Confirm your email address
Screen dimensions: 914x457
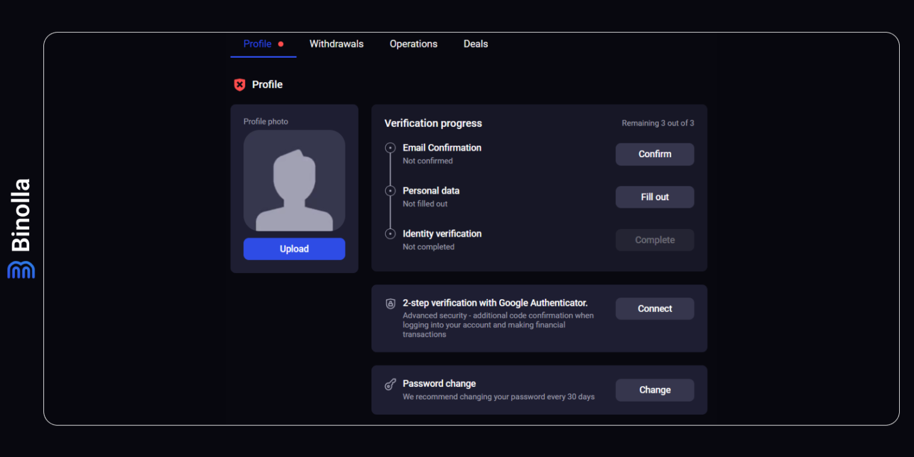655,154
